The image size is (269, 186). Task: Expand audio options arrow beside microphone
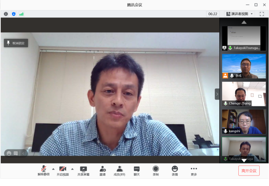[53, 169]
